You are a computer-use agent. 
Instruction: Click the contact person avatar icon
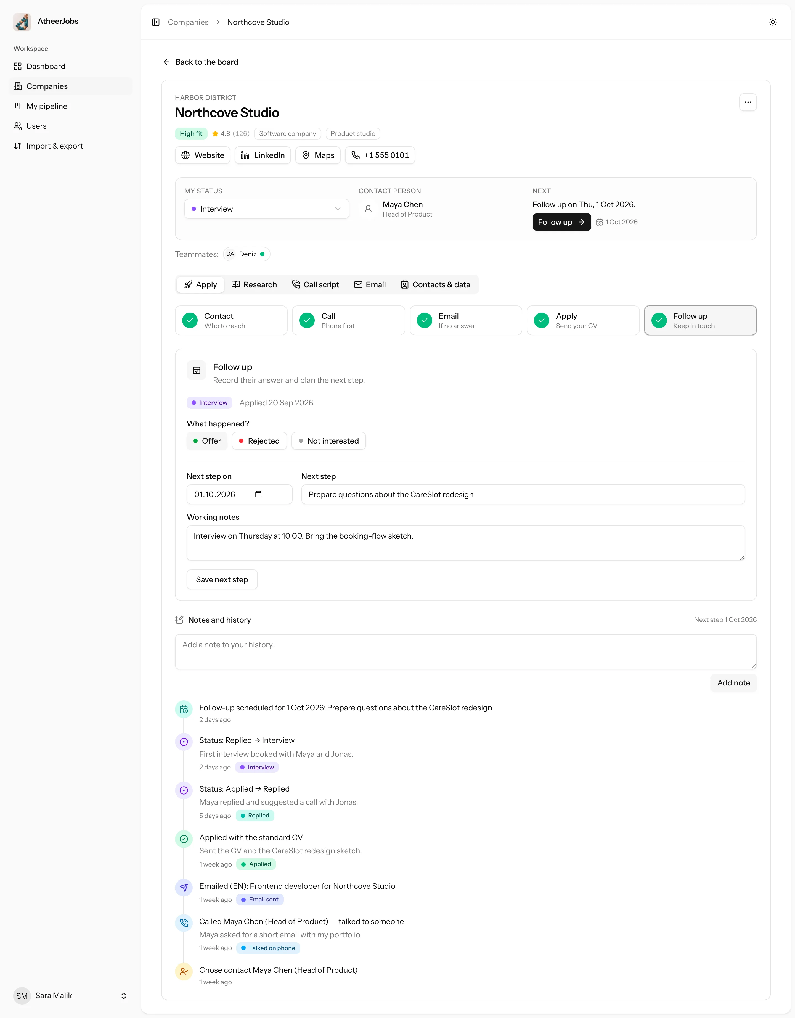[x=368, y=209]
